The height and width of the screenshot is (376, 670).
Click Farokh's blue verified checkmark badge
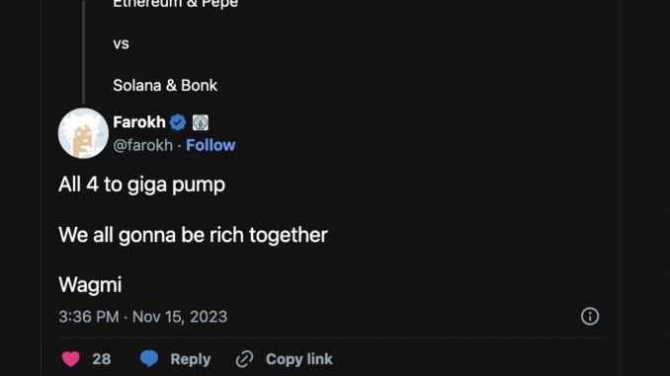tap(178, 122)
